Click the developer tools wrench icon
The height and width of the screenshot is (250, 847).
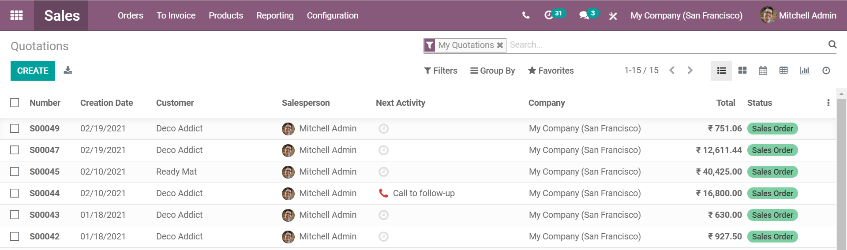coord(613,16)
